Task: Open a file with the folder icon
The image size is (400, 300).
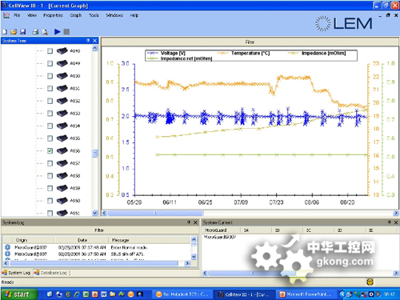Action: [x=14, y=32]
